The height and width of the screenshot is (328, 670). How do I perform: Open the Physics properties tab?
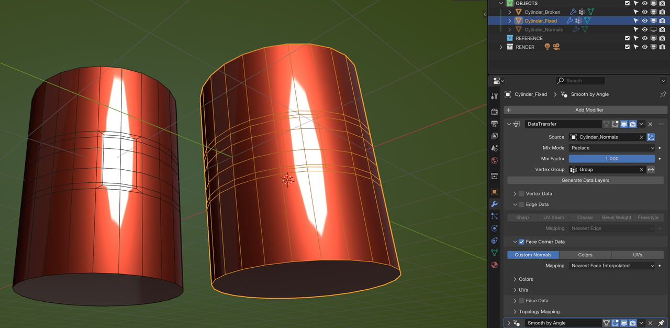click(494, 228)
